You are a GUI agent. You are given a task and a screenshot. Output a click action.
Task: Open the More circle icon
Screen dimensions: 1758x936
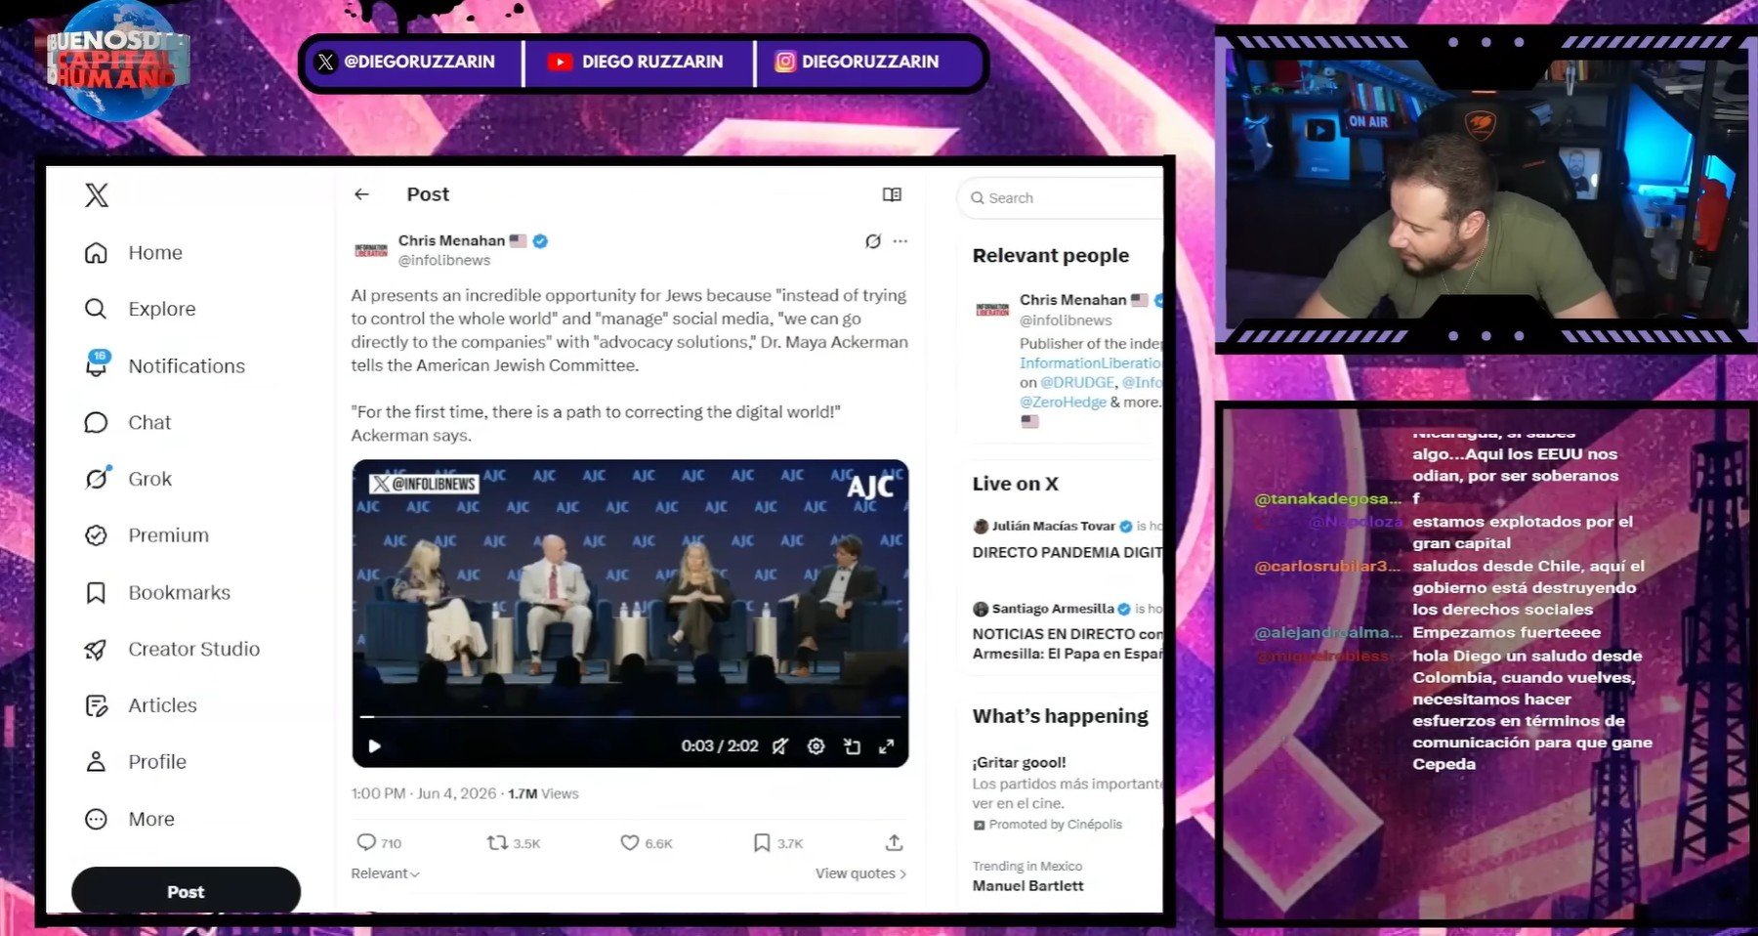(96, 819)
